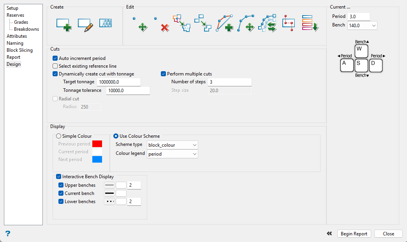Click the edit cut pencil icon

click(x=85, y=25)
